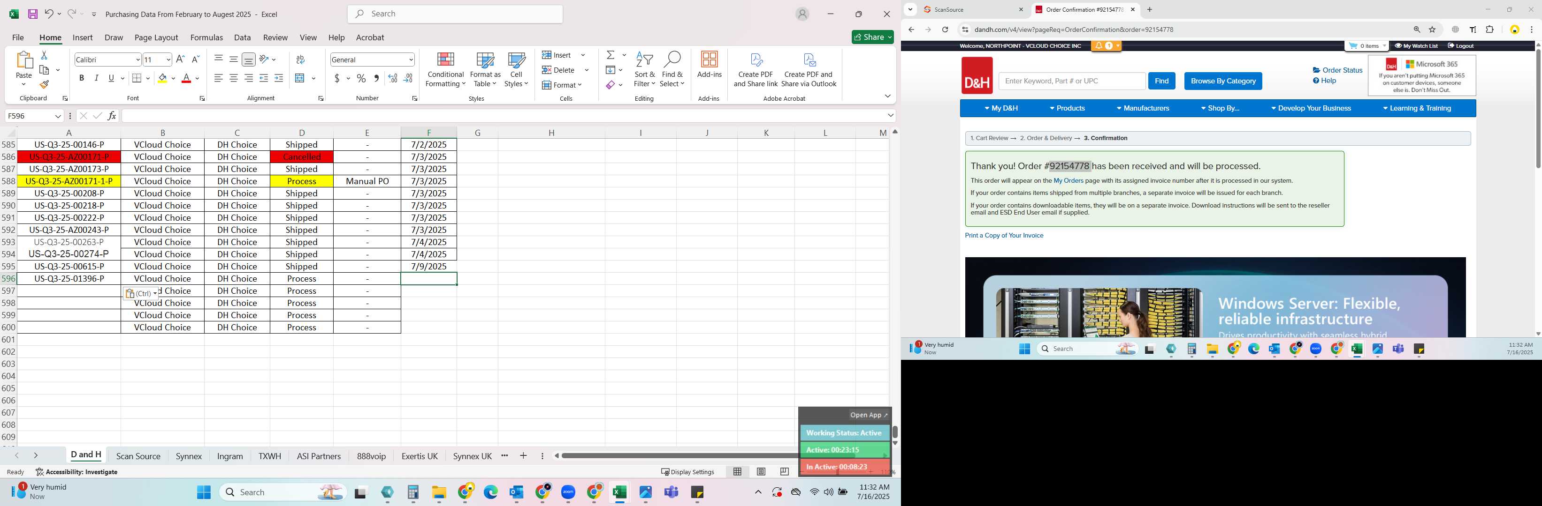Toggle Bold formatting
Screen dimensions: 1542x506
coord(81,78)
